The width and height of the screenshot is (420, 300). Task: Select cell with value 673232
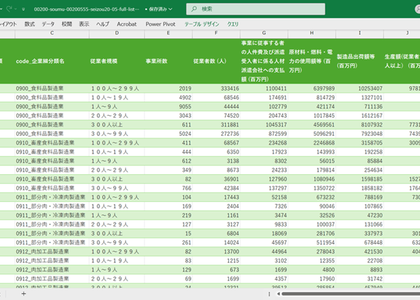coord(312,197)
